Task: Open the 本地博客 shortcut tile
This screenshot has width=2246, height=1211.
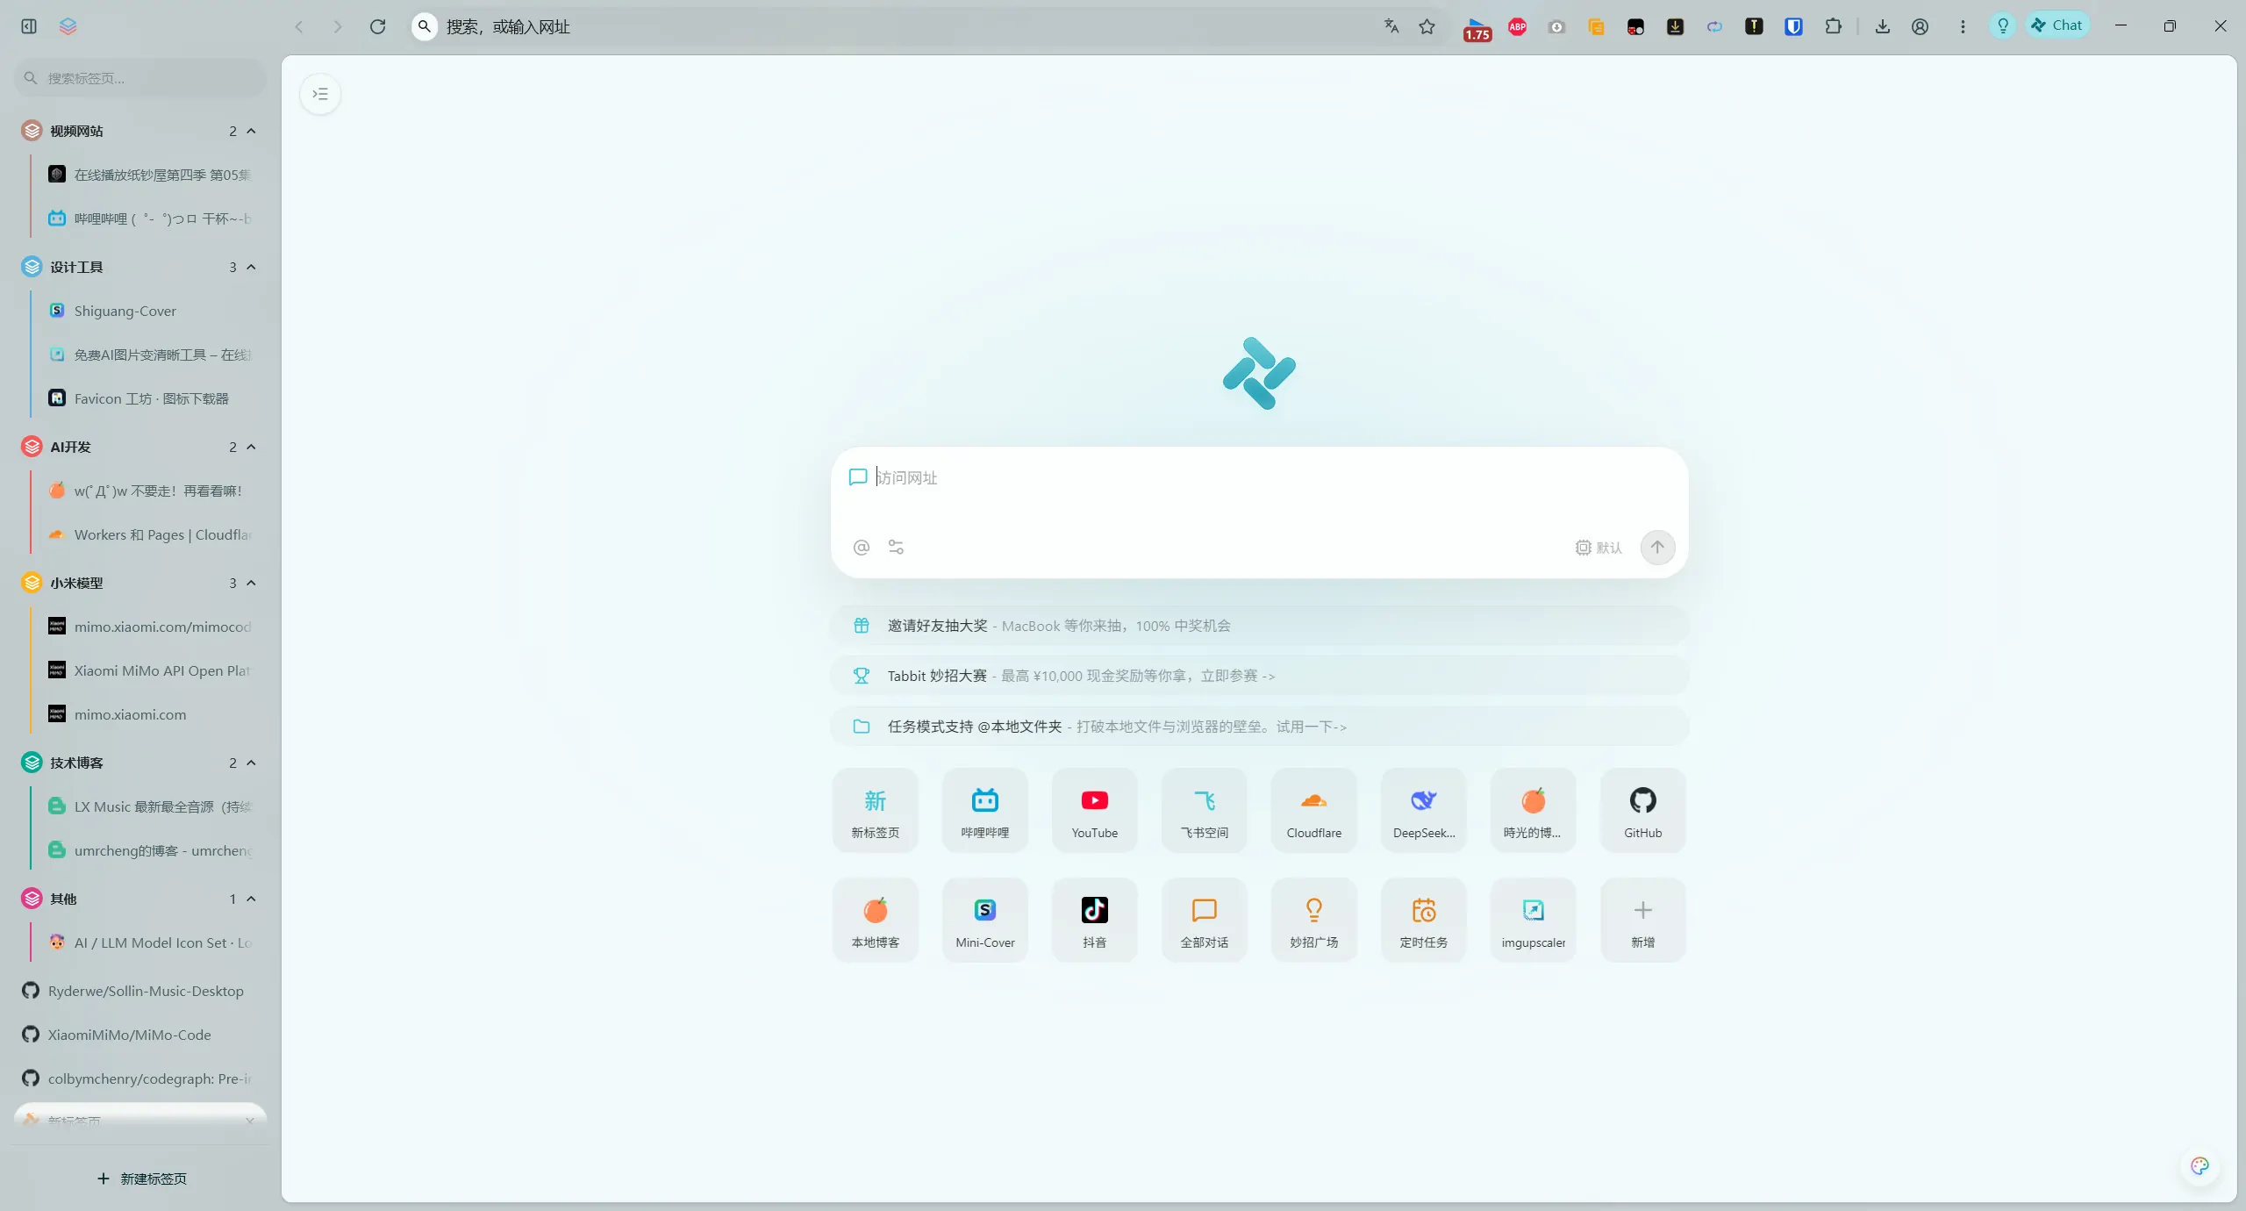Action: click(876, 920)
